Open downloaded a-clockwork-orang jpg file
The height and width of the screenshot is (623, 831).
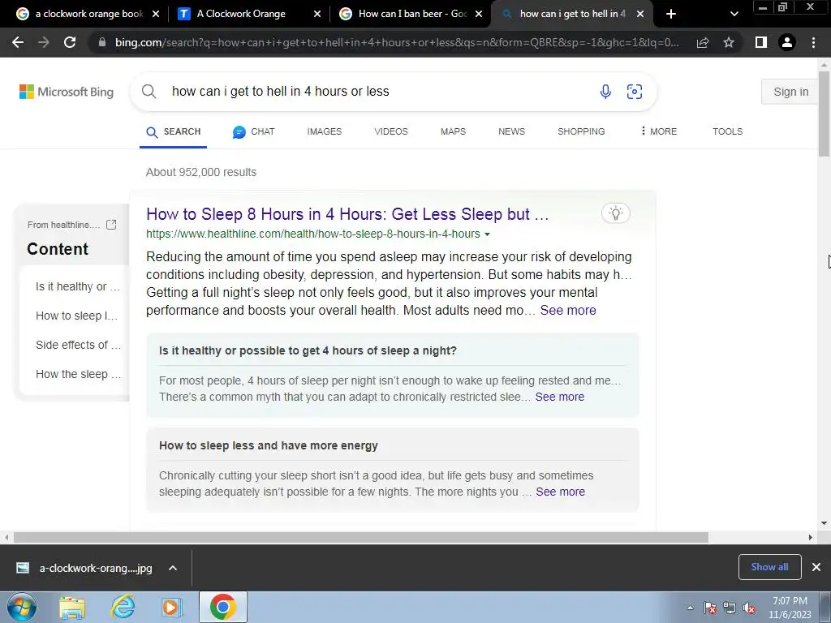[84, 568]
